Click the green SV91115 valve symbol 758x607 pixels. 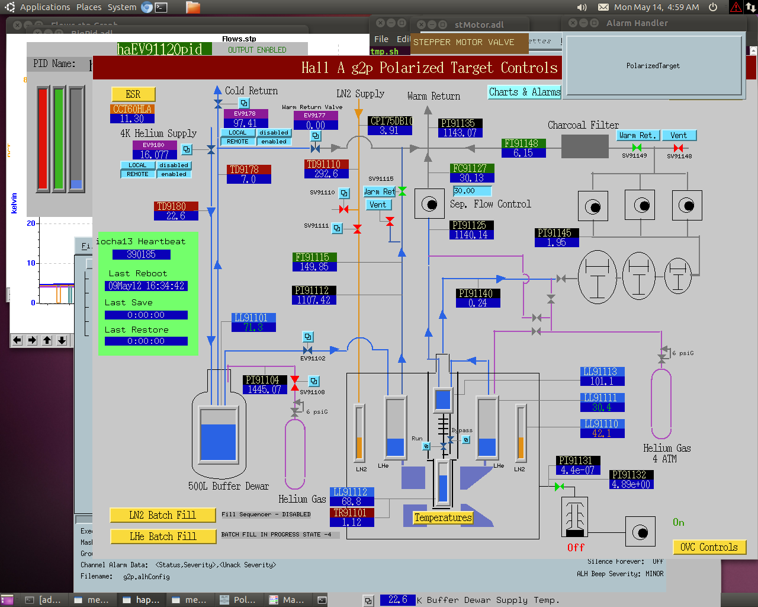(402, 191)
